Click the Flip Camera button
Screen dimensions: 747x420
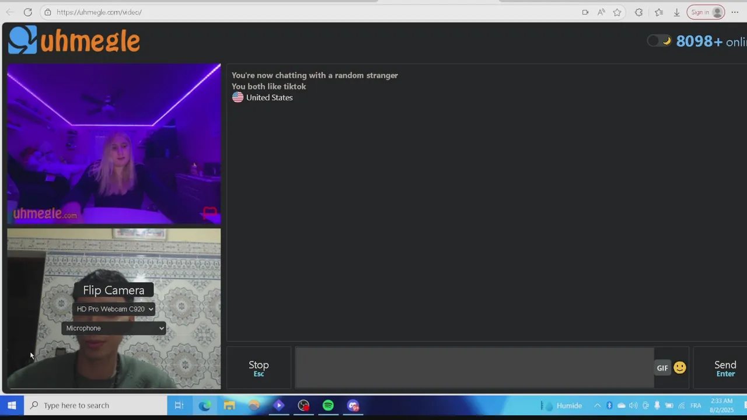click(x=113, y=290)
